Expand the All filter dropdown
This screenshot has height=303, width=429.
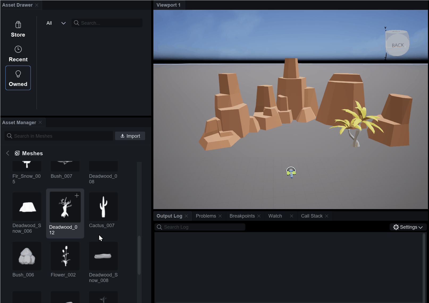(x=56, y=23)
